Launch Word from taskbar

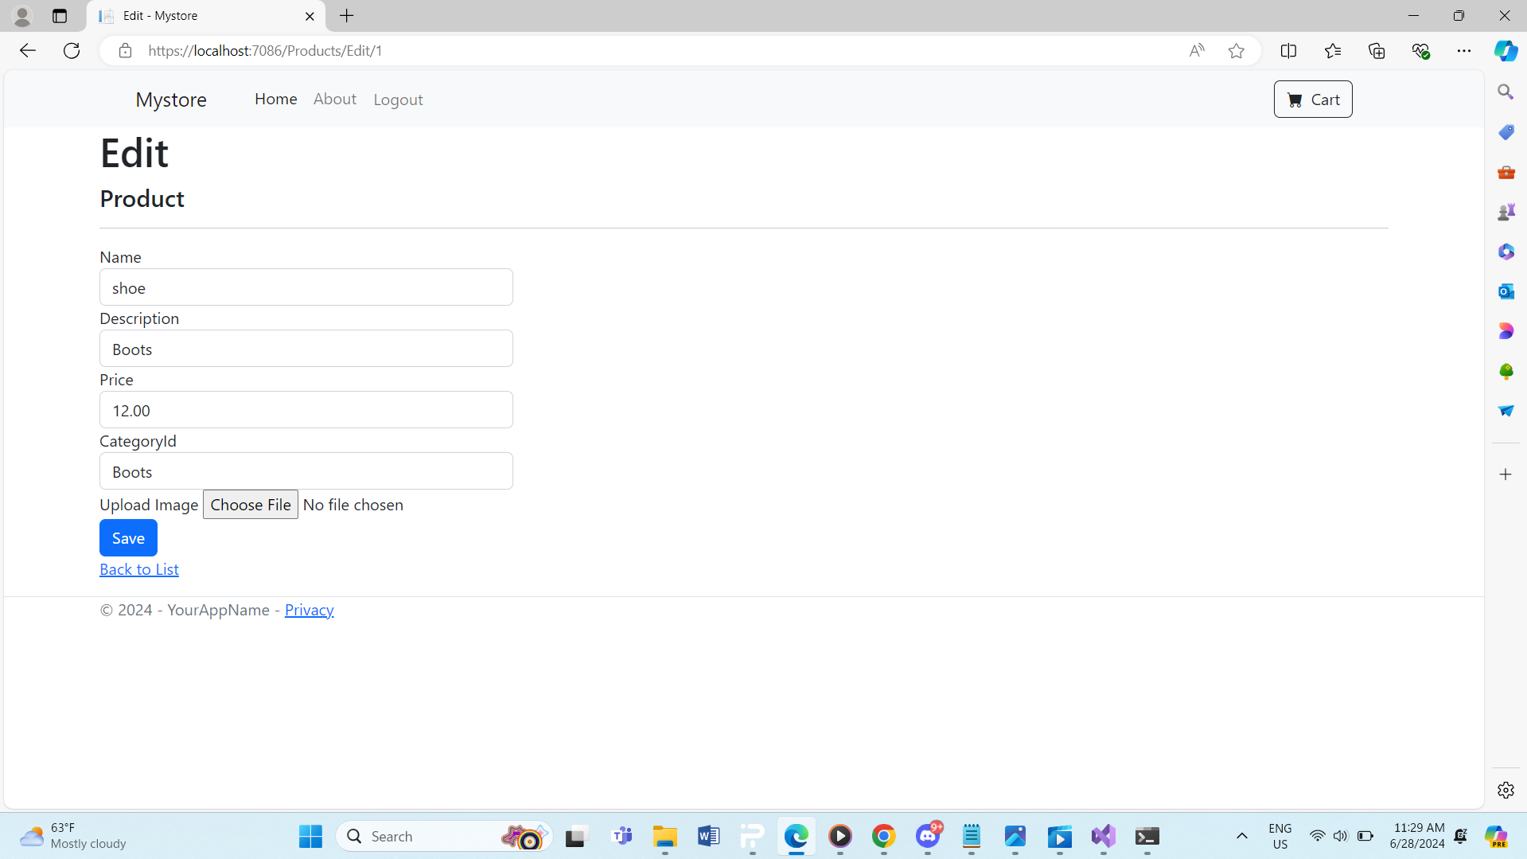pyautogui.click(x=708, y=836)
